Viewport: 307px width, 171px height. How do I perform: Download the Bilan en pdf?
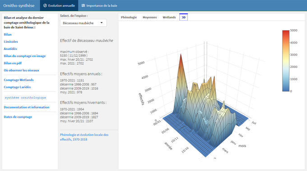(13, 63)
